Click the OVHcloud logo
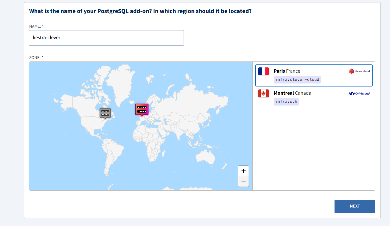The image size is (390, 226). pos(359,94)
